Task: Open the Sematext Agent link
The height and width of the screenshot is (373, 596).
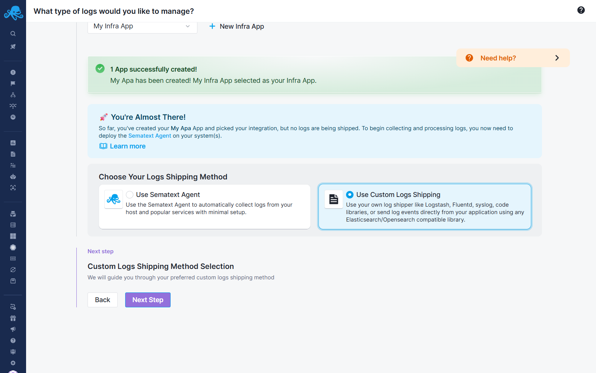Action: click(x=149, y=135)
